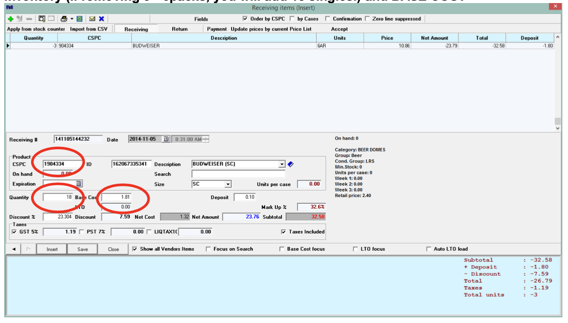
Task: Expand the Size SC dropdown
Action: pyautogui.click(x=228, y=184)
